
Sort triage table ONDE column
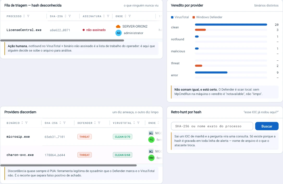coord(125,16)
